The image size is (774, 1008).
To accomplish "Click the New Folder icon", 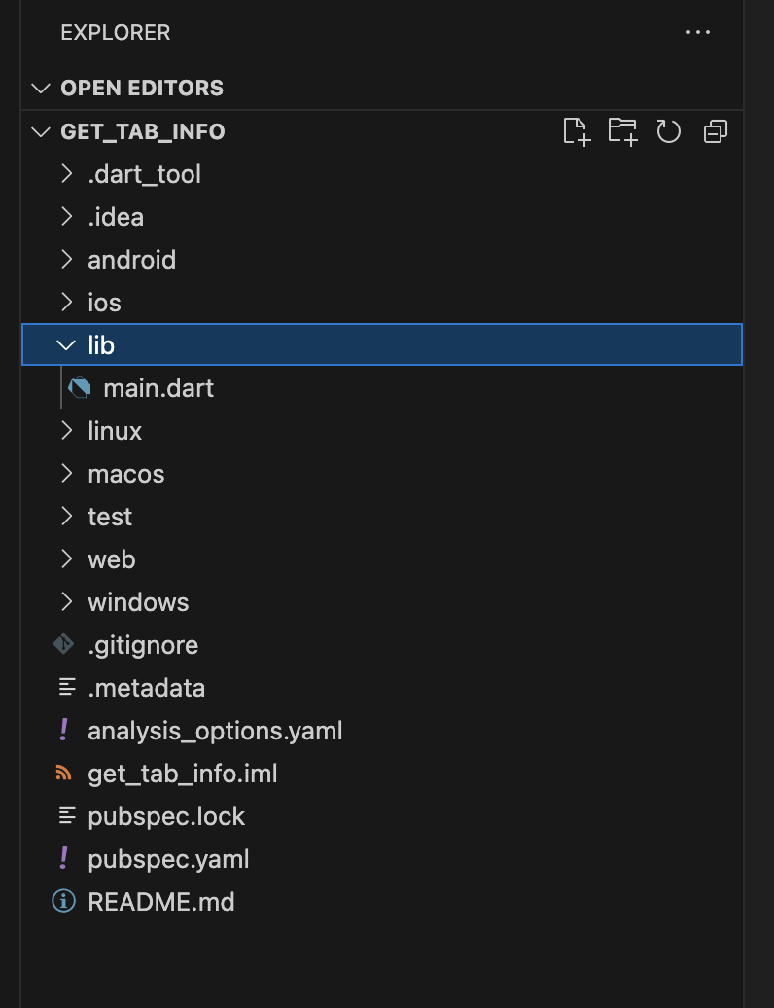I will (622, 131).
